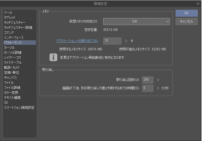This screenshot has width=202, height=141.
Task: Select ライトテーブル category
Action: 20,63
